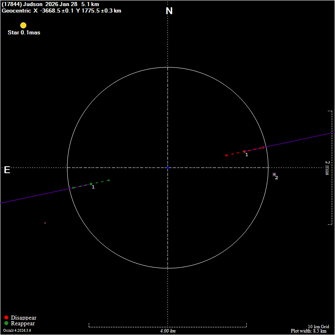Click the 'Occult 4.2026.3.6' version text
Viewport: 335px width, 335px height.
pyautogui.click(x=17, y=331)
